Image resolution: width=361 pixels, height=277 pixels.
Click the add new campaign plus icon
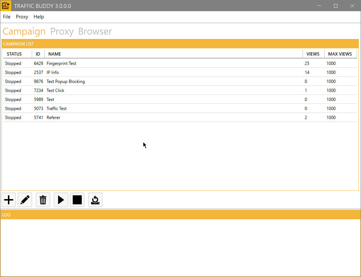(9, 200)
